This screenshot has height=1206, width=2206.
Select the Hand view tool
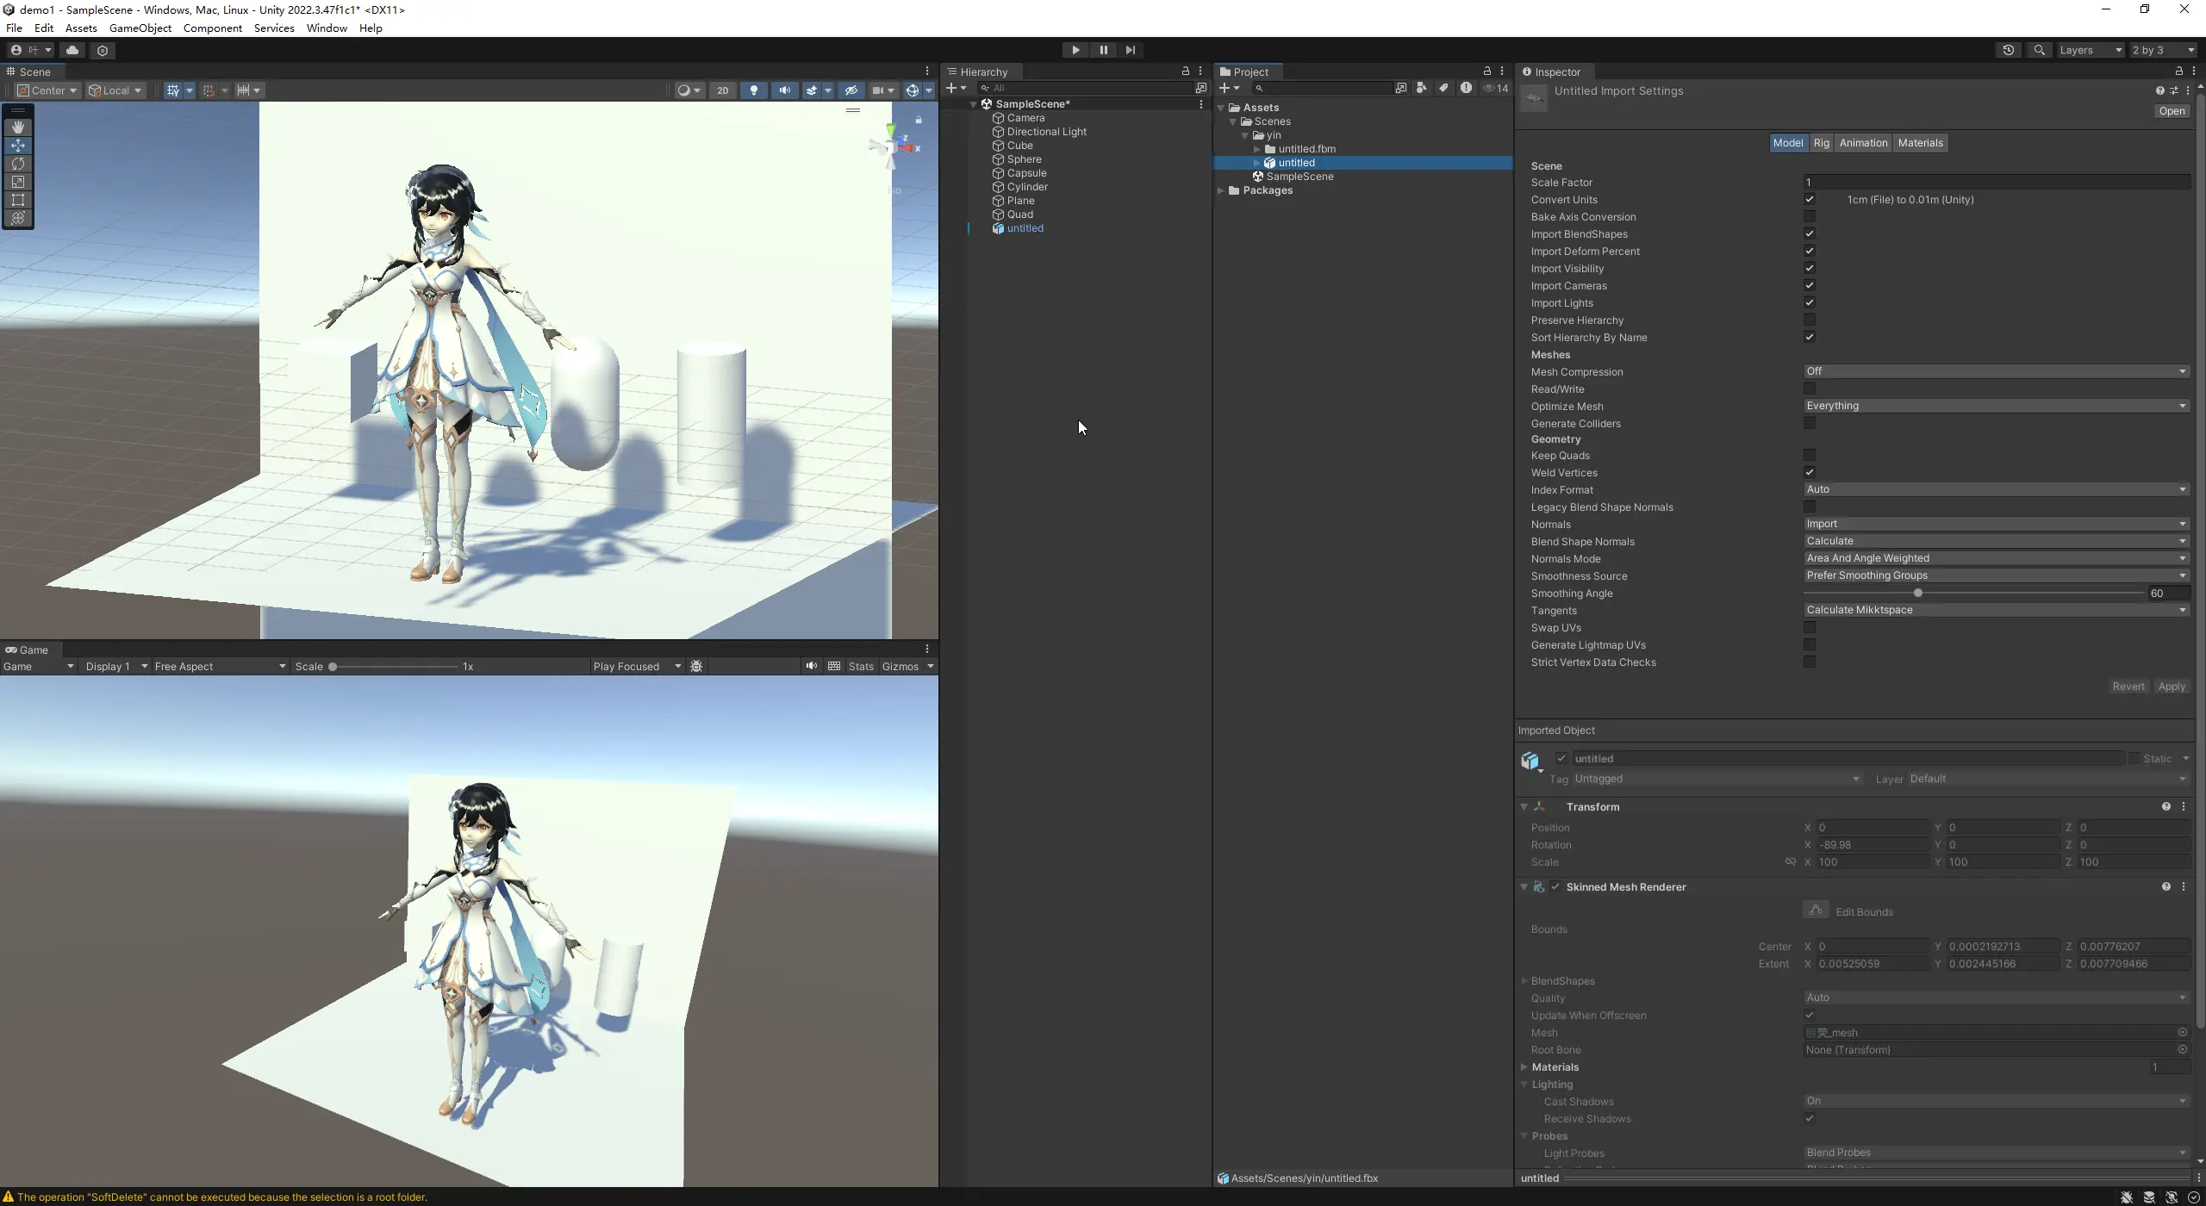(18, 127)
